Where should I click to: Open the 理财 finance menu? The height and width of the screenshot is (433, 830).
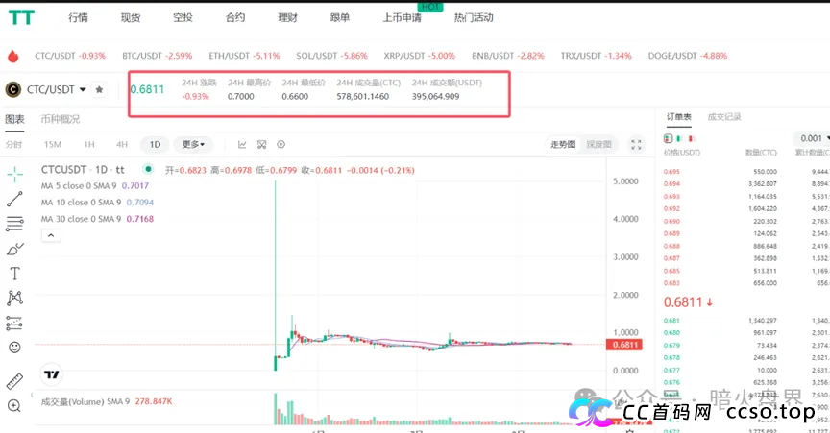point(287,18)
